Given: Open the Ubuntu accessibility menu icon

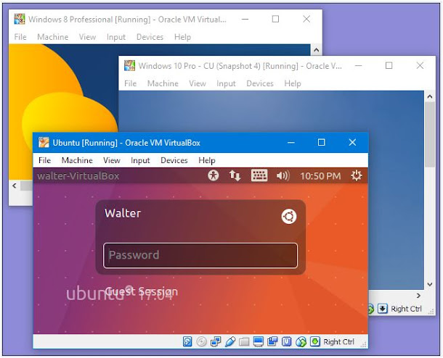Looking at the screenshot, I should pos(214,175).
